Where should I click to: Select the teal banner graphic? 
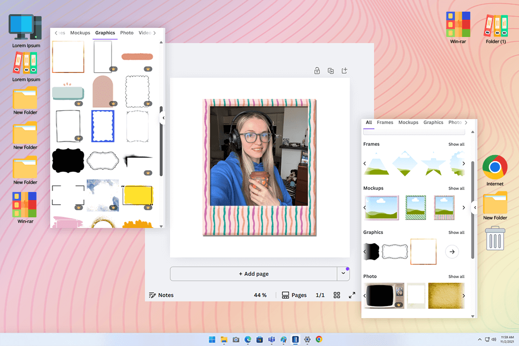pyautogui.click(x=68, y=92)
